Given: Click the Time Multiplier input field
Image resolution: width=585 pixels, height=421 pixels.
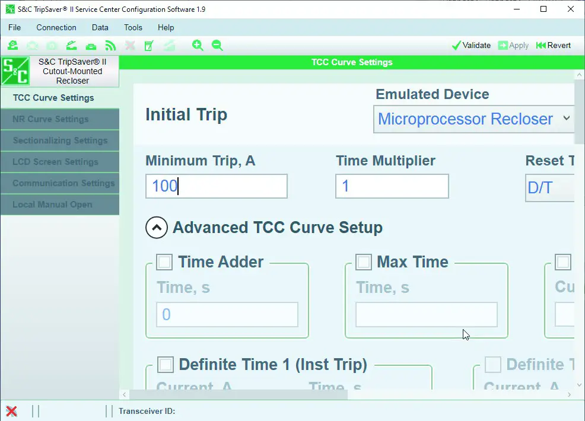Looking at the screenshot, I should click(392, 186).
